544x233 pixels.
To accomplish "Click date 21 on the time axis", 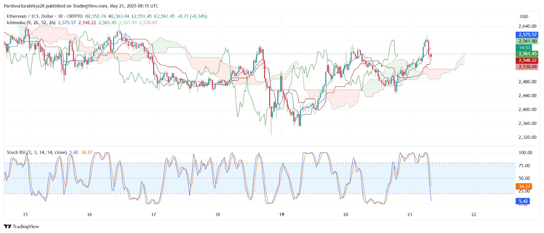I will tap(410, 215).
